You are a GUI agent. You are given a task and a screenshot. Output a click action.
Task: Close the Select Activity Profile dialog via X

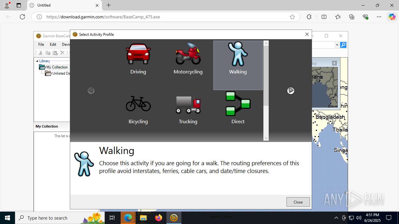(x=307, y=34)
